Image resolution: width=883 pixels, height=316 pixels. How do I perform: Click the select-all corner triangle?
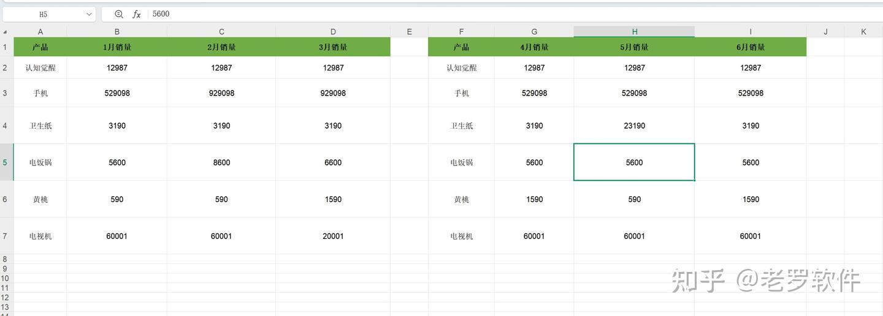click(6, 32)
